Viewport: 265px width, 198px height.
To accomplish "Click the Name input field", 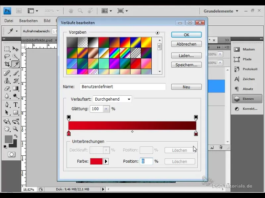I will [x=123, y=87].
